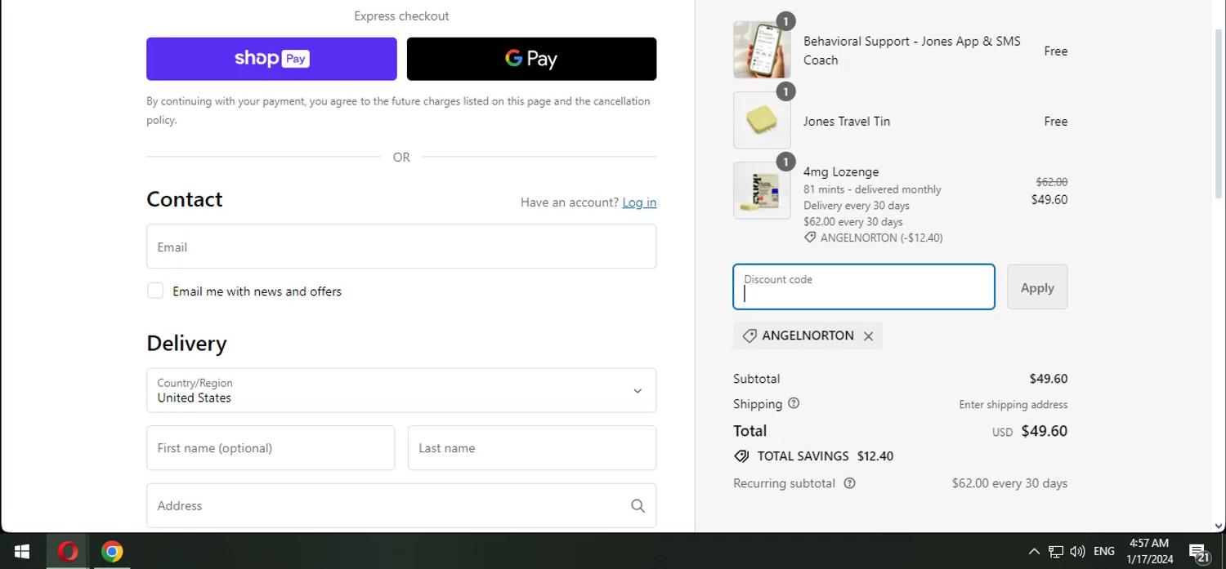The width and height of the screenshot is (1226, 569).
Task: Pay with Shop Pay express checkout
Action: pyautogui.click(x=271, y=59)
